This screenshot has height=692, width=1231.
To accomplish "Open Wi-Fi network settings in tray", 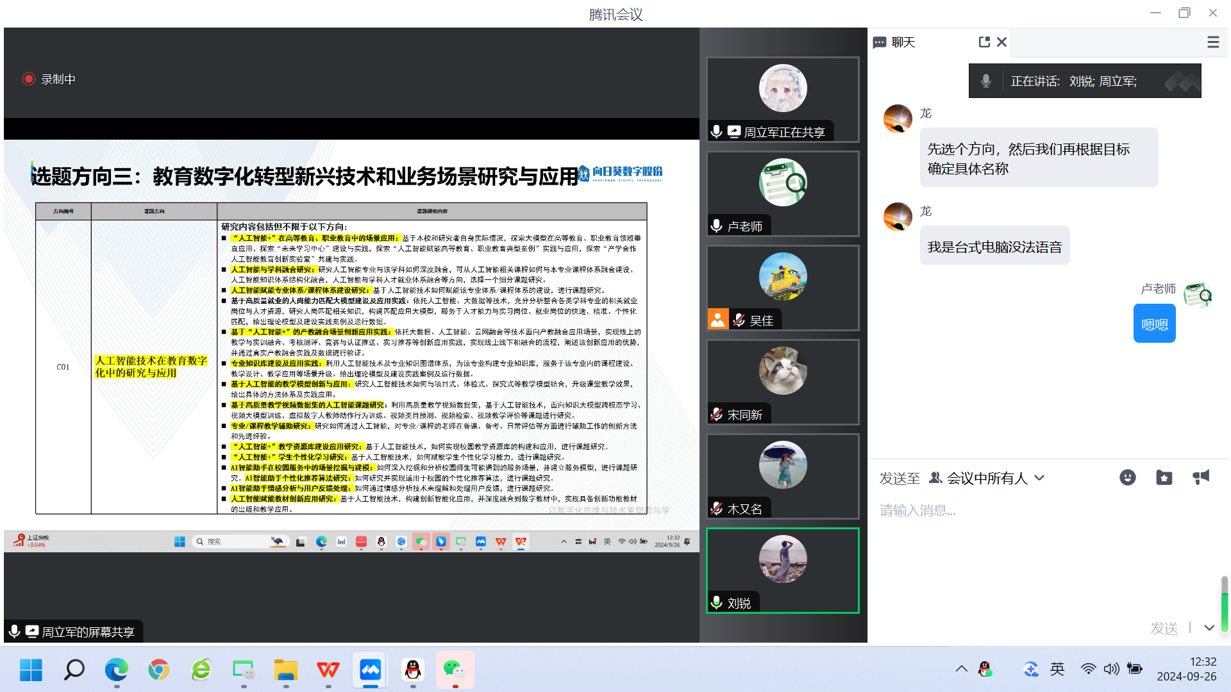I will click(x=1088, y=669).
